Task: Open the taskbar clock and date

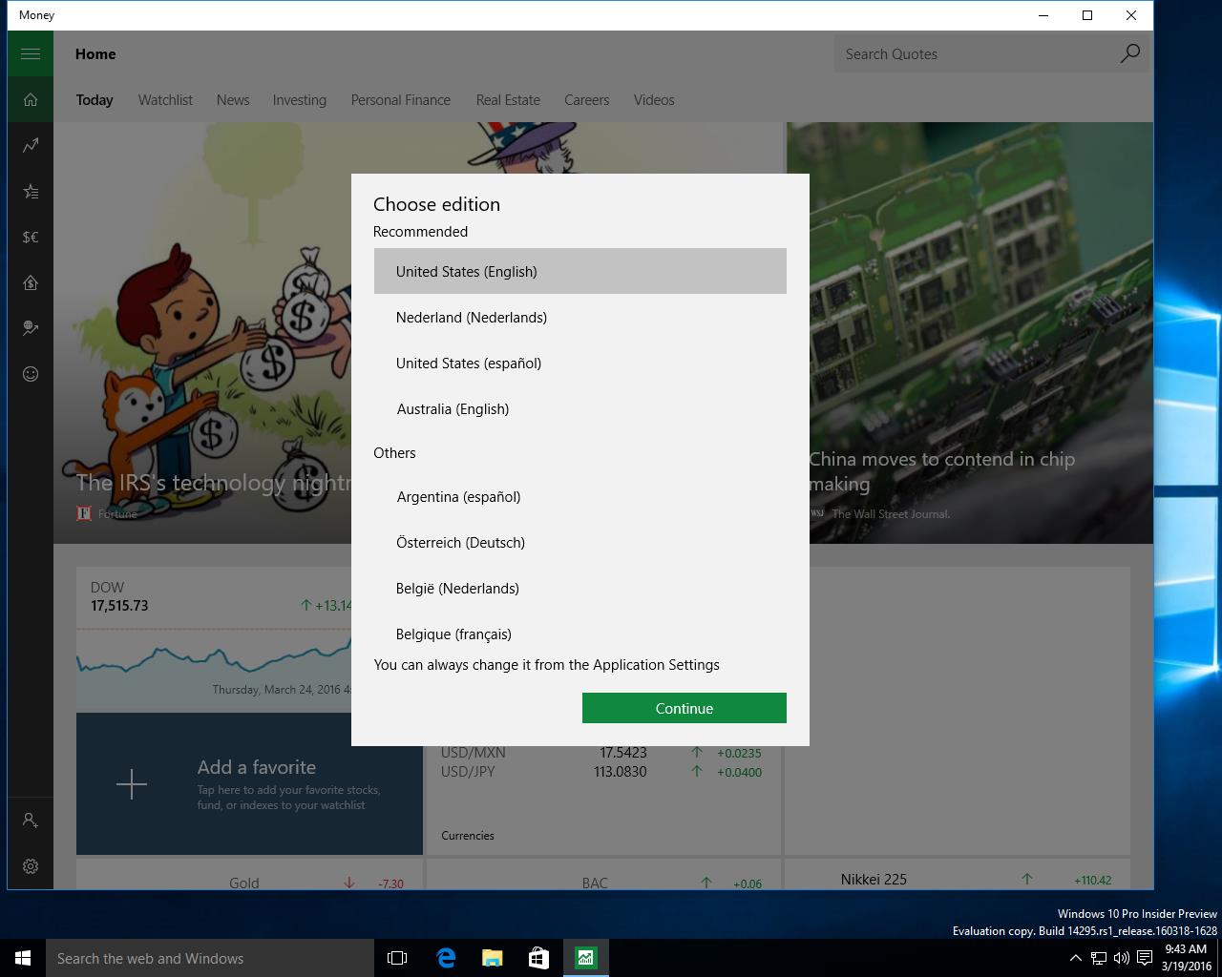Action: [x=1186, y=958]
